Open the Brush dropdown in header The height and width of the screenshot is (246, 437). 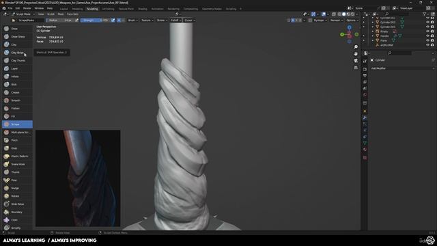tap(132, 20)
